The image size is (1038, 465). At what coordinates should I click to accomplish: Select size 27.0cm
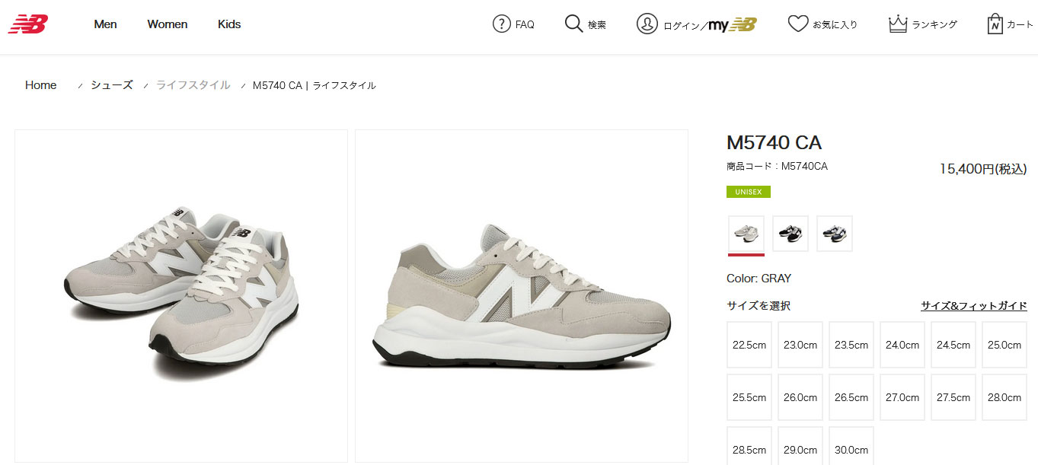902,397
